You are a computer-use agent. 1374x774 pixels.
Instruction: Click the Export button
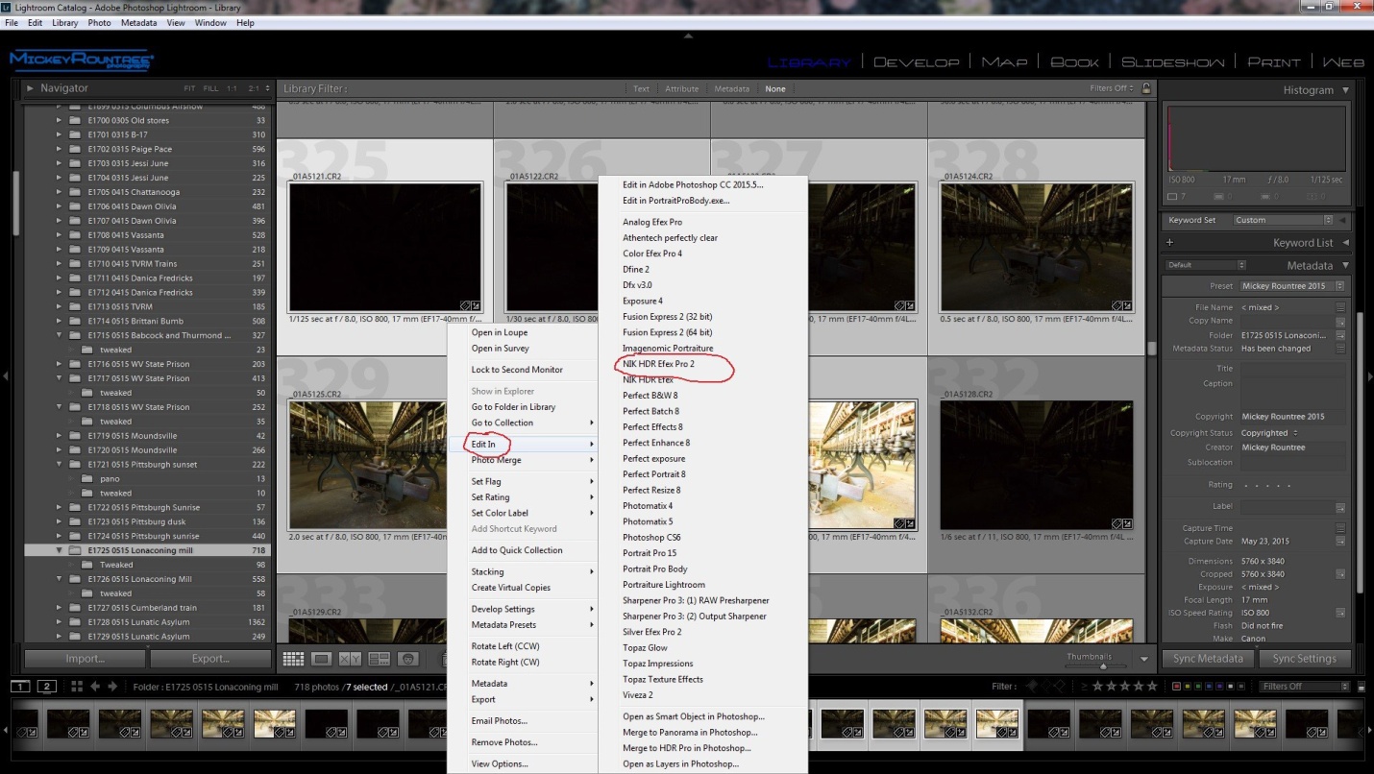[x=210, y=659]
